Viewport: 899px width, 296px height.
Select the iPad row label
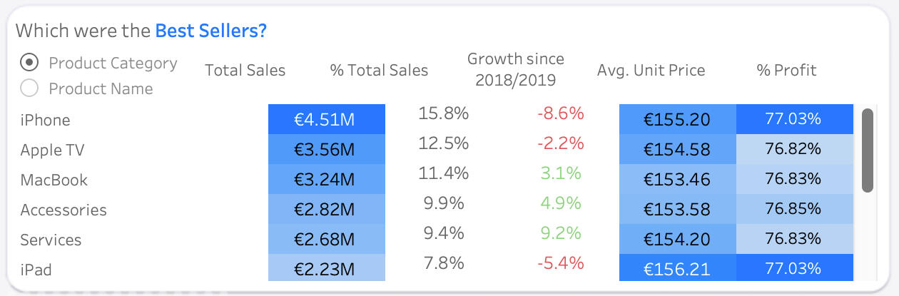pyautogui.click(x=36, y=270)
